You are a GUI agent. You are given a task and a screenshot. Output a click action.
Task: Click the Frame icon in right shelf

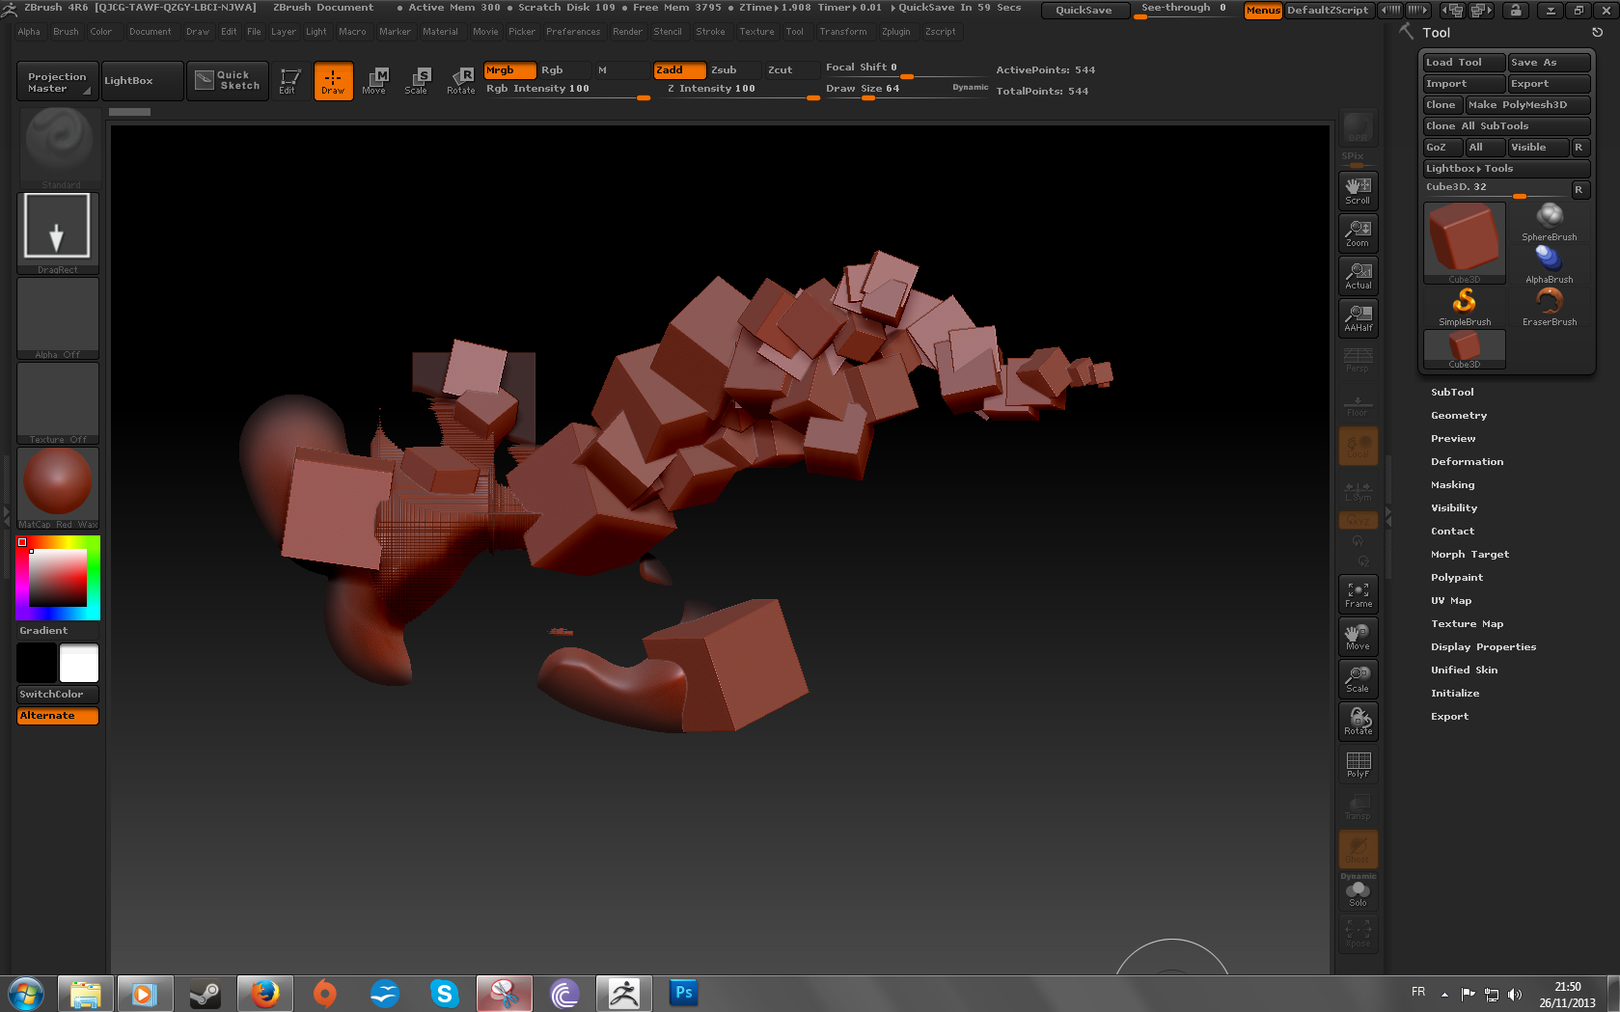1358,594
